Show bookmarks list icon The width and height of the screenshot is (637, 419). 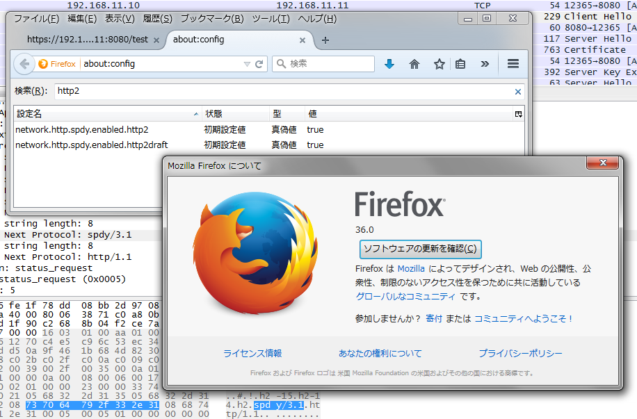460,64
